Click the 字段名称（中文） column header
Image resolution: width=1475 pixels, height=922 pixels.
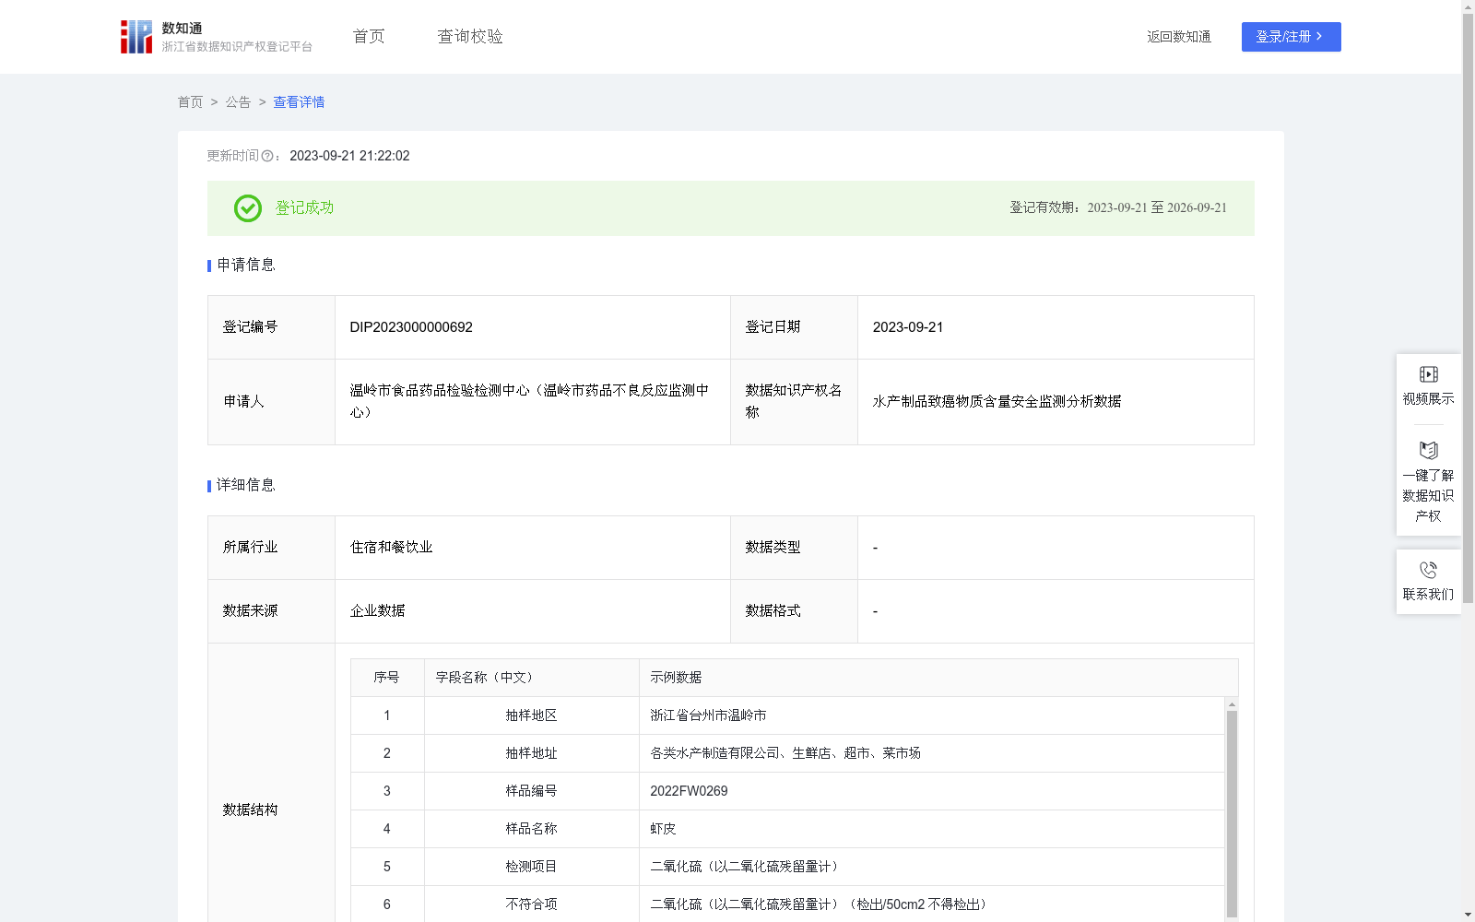(x=532, y=678)
